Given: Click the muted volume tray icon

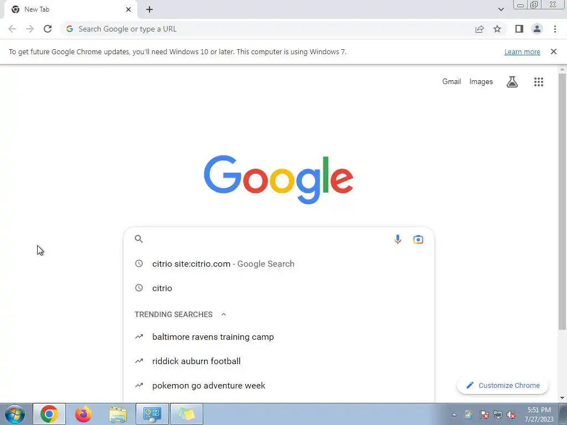Looking at the screenshot, I should [511, 414].
